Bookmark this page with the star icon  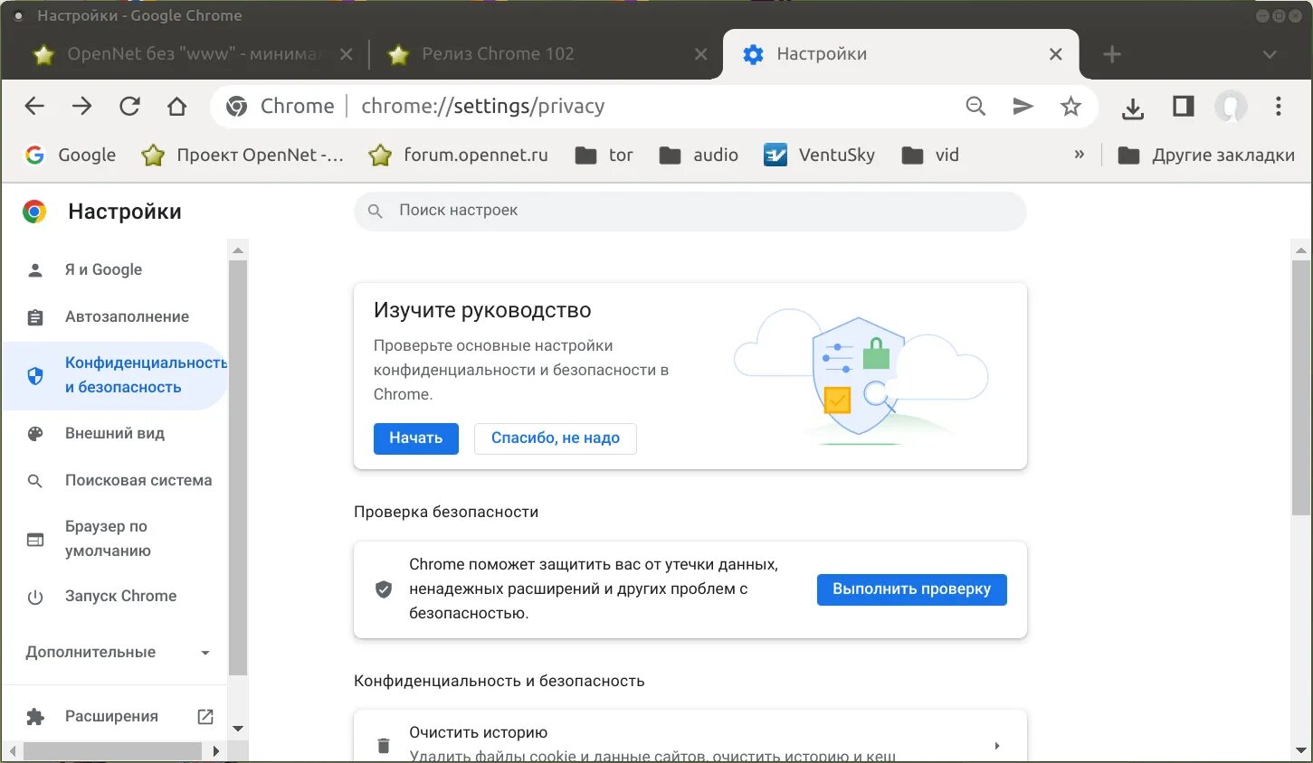click(1071, 106)
